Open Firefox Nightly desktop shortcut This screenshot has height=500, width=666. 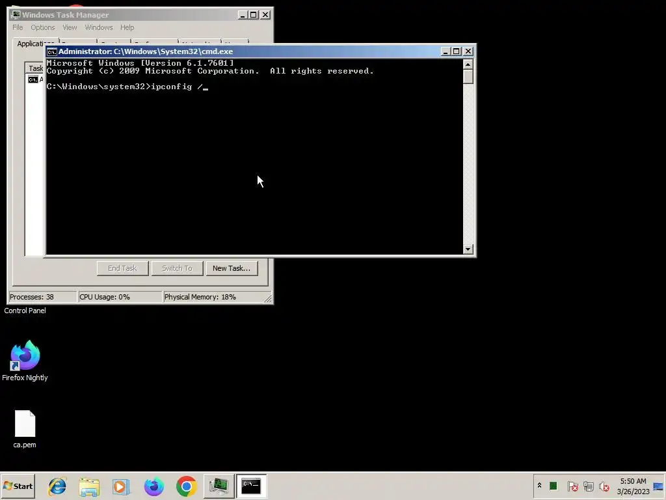[x=25, y=361]
